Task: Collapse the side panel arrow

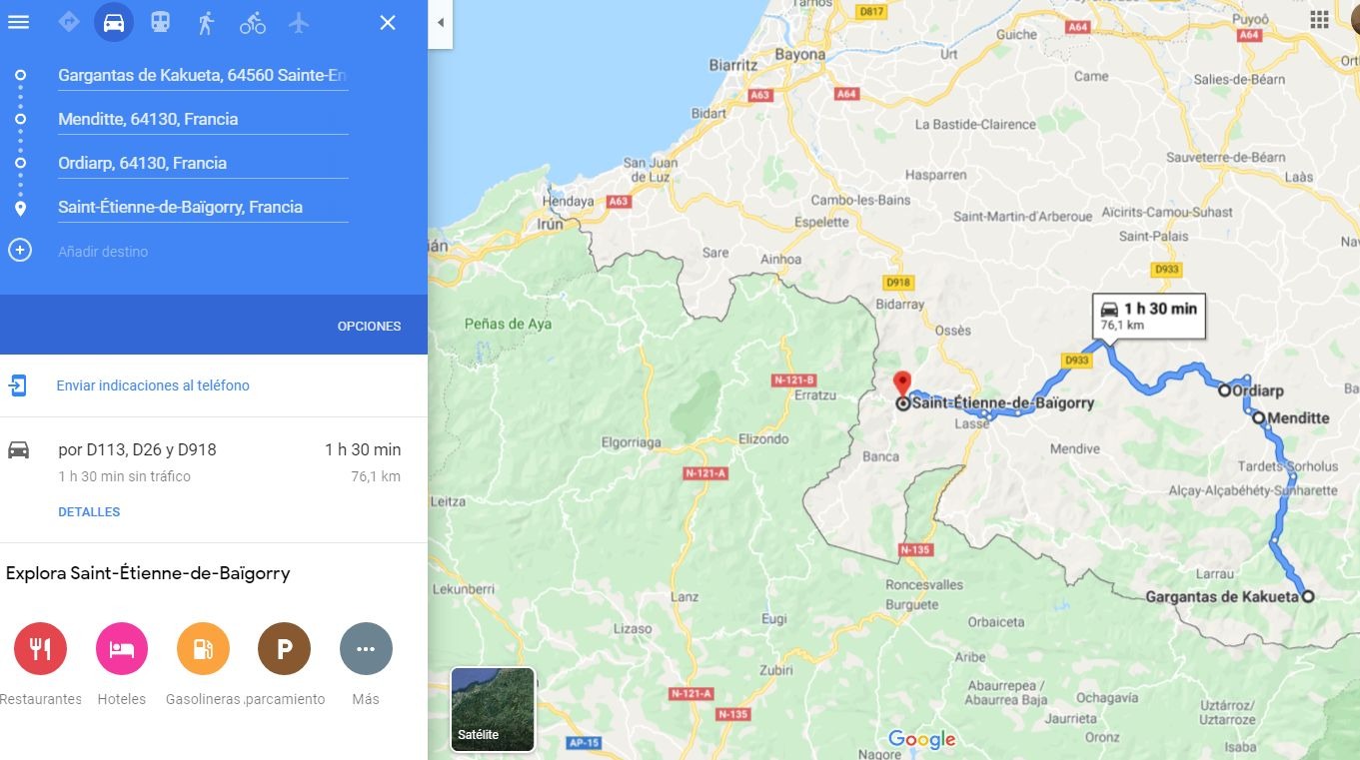Action: click(441, 23)
